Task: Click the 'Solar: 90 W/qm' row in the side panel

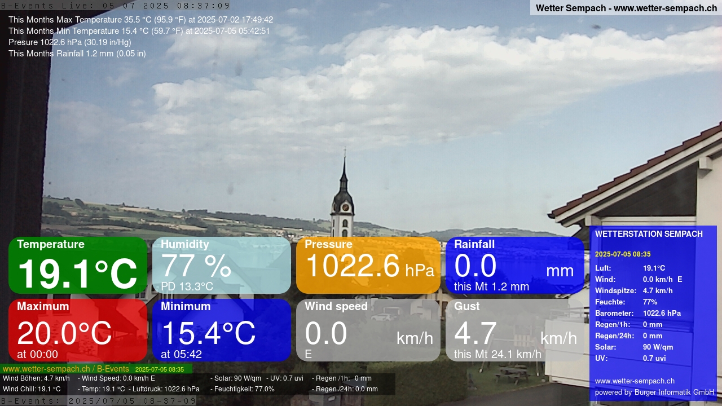Action: tap(634, 347)
